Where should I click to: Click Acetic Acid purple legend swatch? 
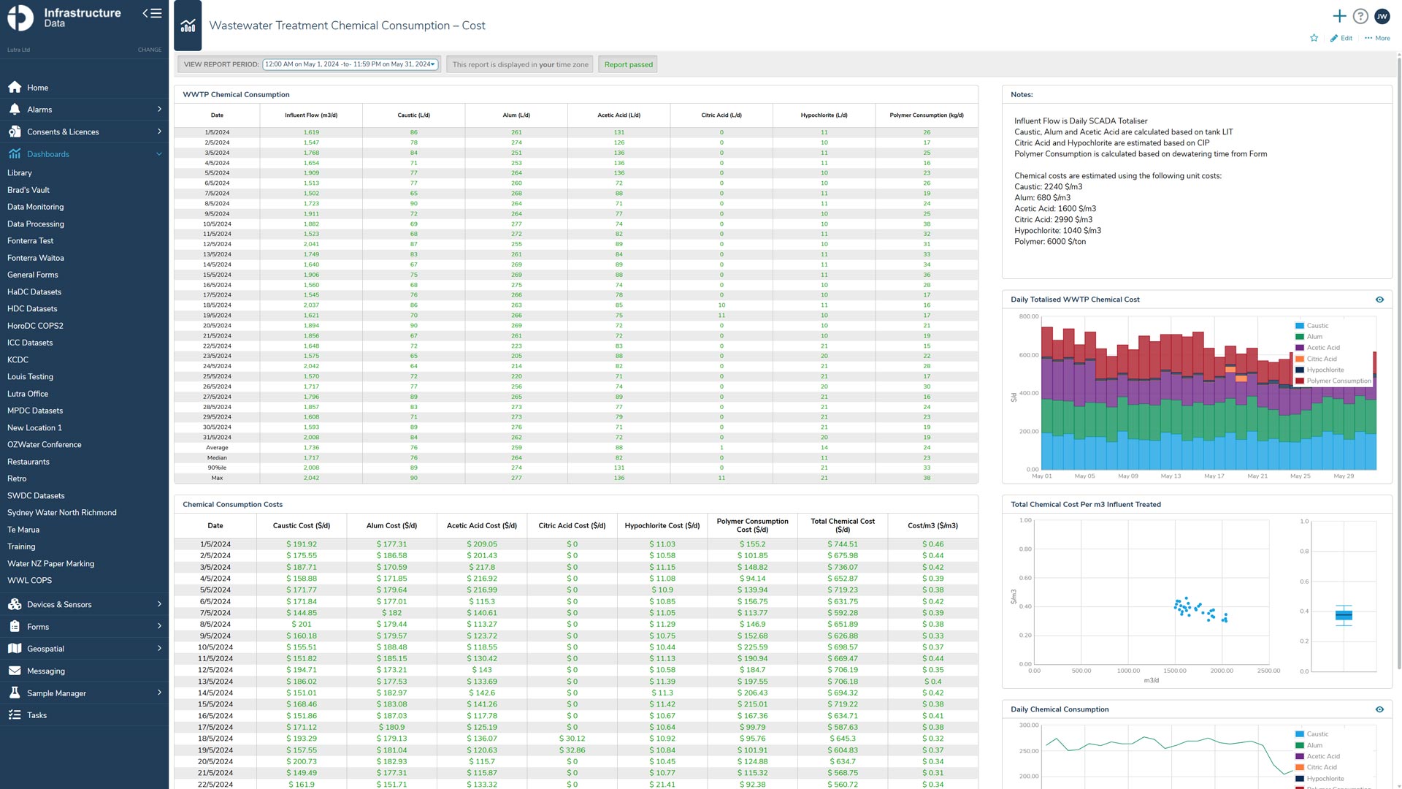[x=1300, y=348]
